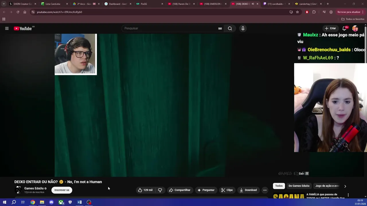Subscribe with the Inscrever-se button
Screen dimensions: 367x206
click(62, 190)
